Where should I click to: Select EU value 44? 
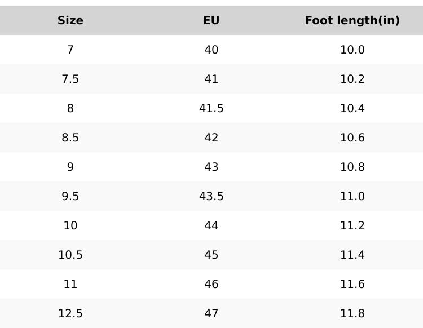tap(211, 225)
